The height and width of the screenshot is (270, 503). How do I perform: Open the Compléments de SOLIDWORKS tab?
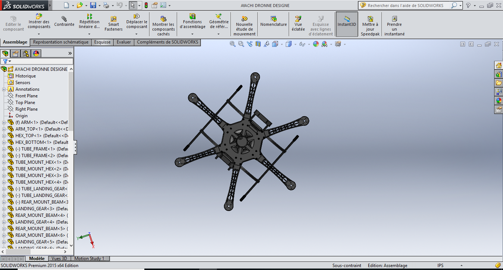coord(168,42)
